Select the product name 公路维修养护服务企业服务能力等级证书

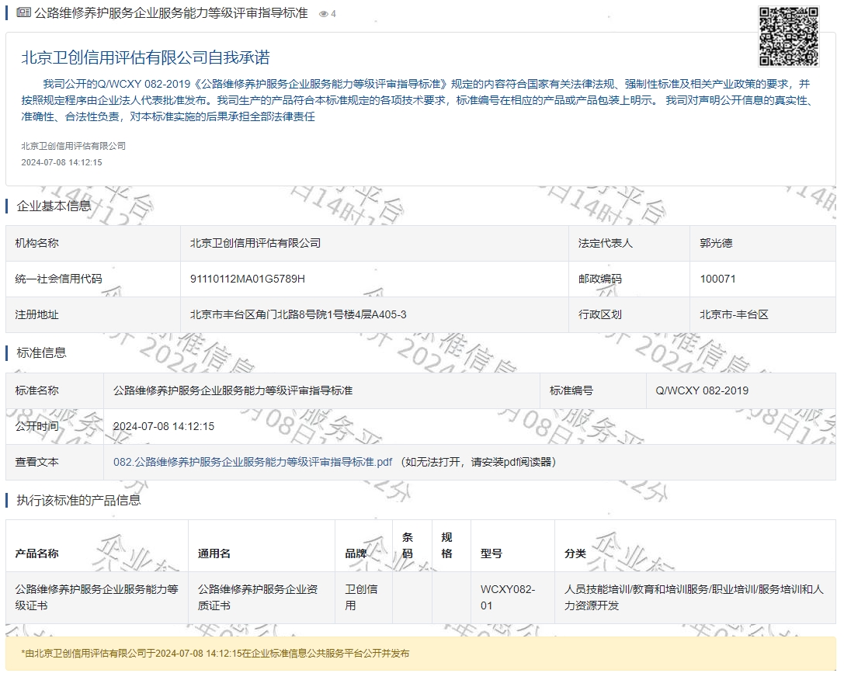[97, 598]
